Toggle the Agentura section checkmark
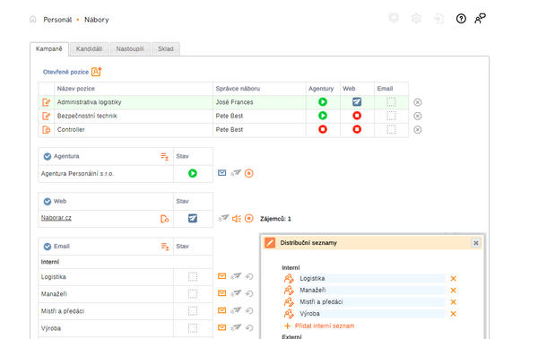538x339 pixels. coord(48,156)
